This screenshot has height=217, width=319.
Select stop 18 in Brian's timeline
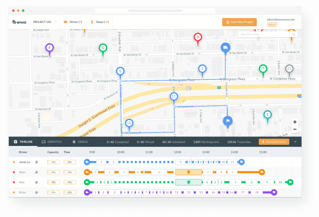[257, 192]
